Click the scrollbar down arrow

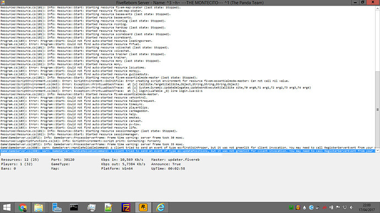pyautogui.click(x=378, y=150)
